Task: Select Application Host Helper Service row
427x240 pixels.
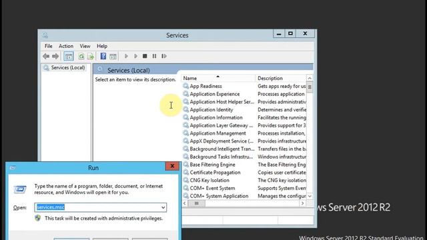Action: (222, 102)
